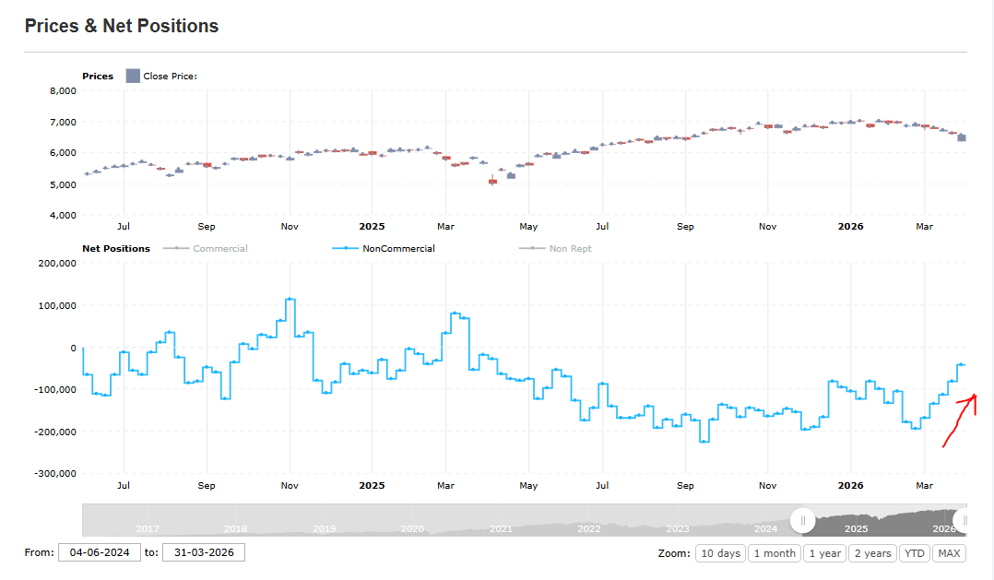Select the latest NonCommercial data point
The height and width of the screenshot is (580, 994).
click(962, 364)
